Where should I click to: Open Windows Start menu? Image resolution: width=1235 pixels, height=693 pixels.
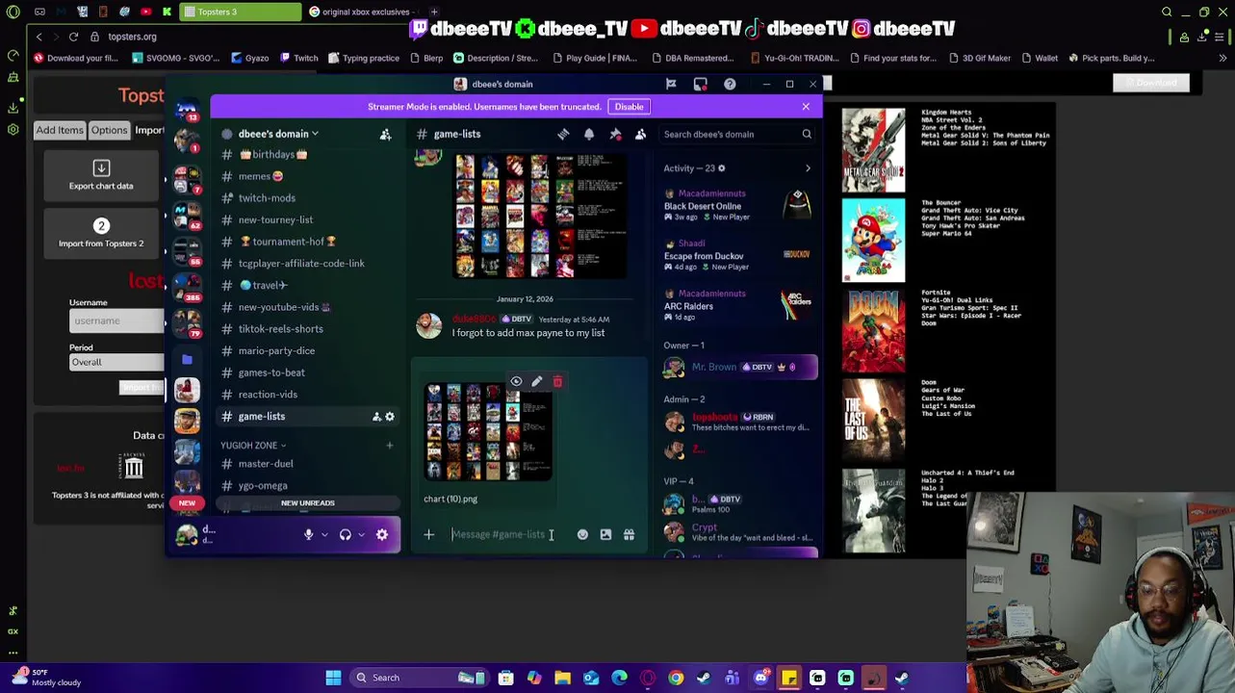(333, 678)
